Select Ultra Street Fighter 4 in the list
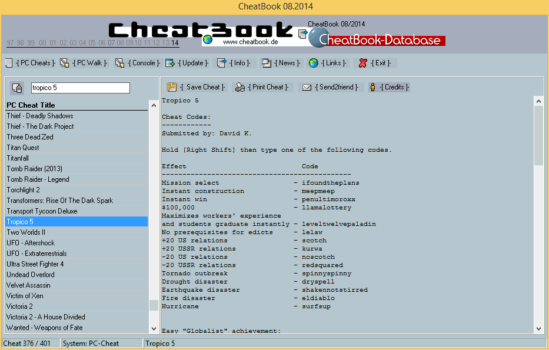 click(77, 264)
